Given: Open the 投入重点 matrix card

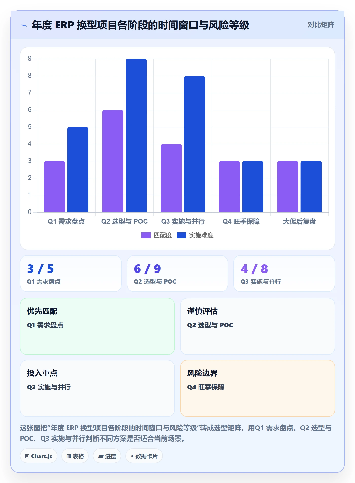Looking at the screenshot, I should click(x=97, y=388).
